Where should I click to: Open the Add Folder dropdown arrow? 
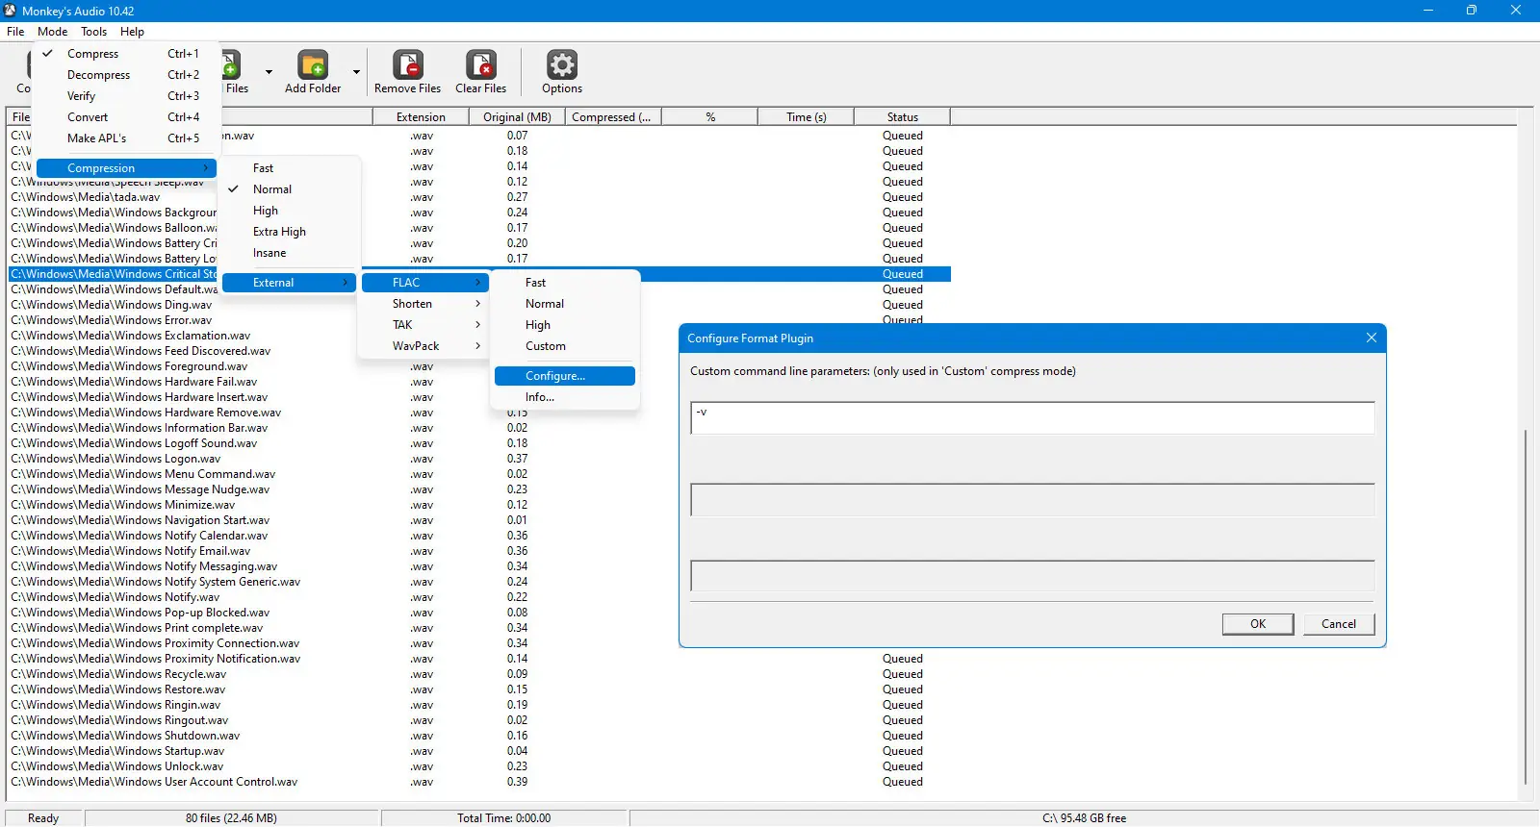356,72
